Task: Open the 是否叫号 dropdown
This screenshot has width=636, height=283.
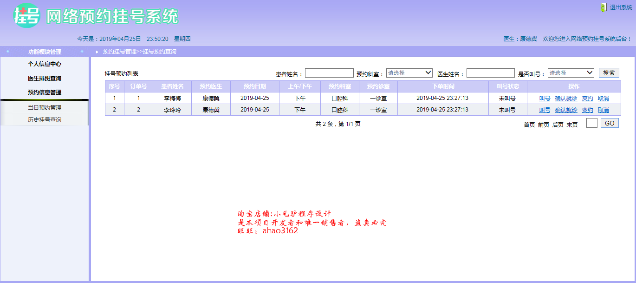Action: pyautogui.click(x=571, y=73)
